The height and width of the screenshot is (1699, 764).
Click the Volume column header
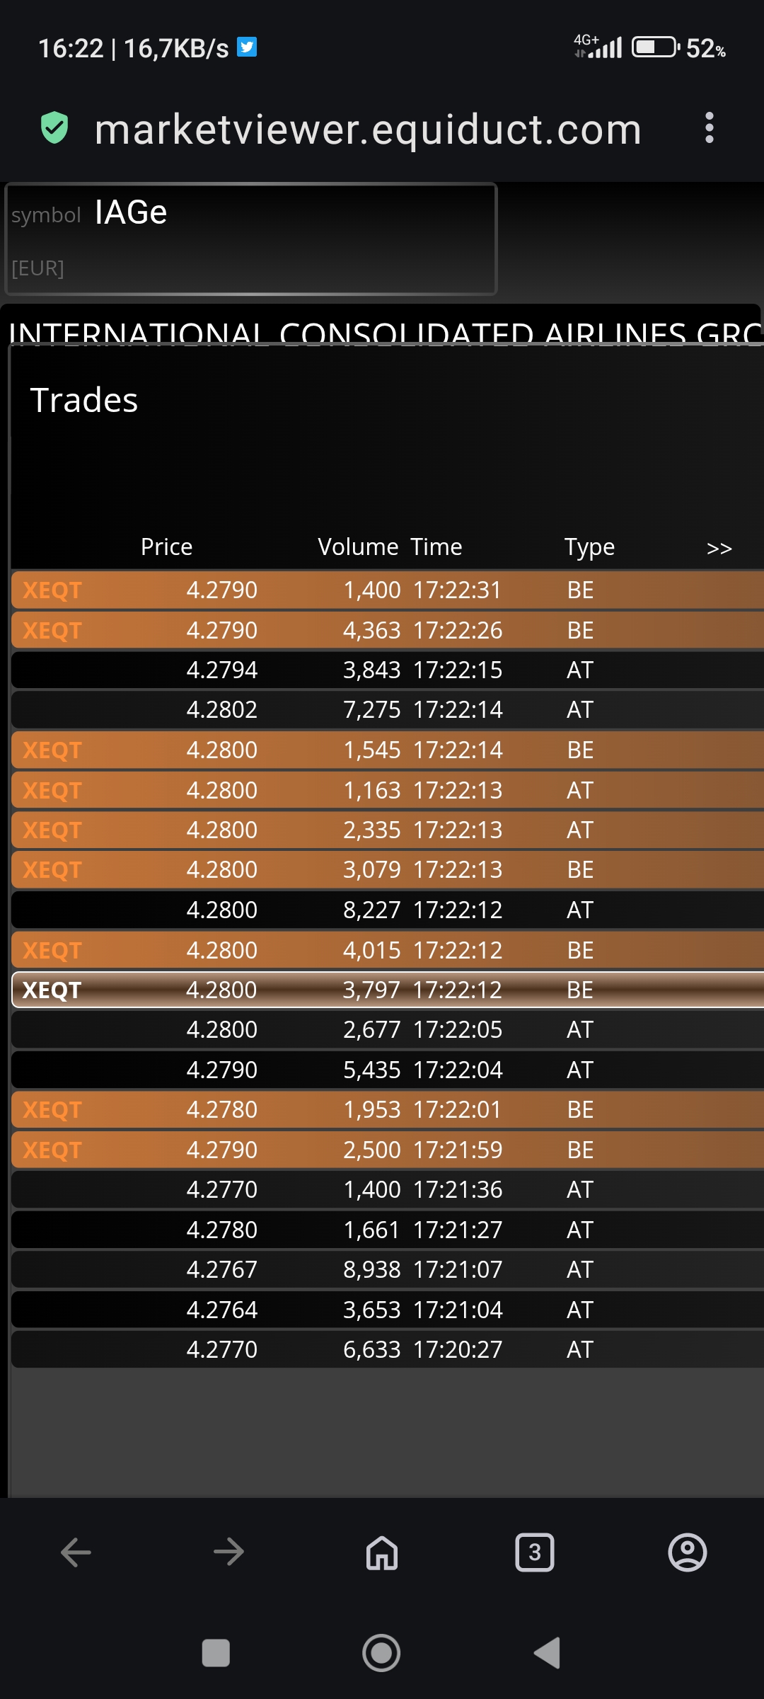359,547
